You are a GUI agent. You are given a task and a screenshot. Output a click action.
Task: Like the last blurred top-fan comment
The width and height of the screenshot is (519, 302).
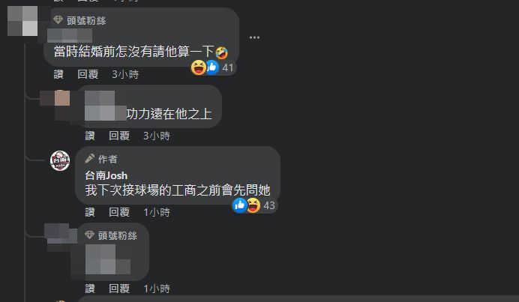tap(90, 289)
